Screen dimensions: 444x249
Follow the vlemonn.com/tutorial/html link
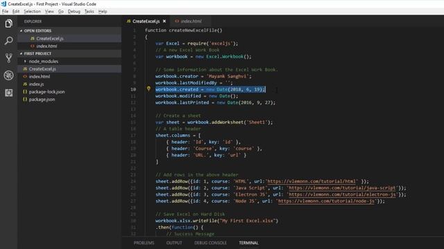click(x=311, y=181)
